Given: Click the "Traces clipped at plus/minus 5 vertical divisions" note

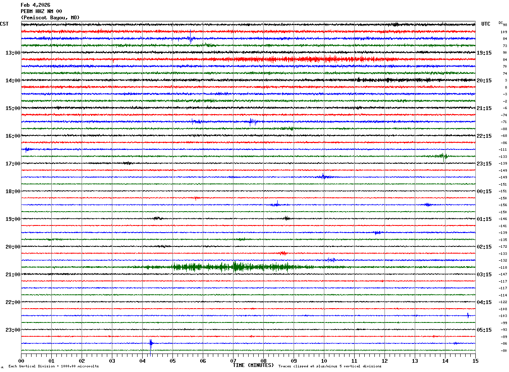Looking at the screenshot, I should pyautogui.click(x=330, y=367).
